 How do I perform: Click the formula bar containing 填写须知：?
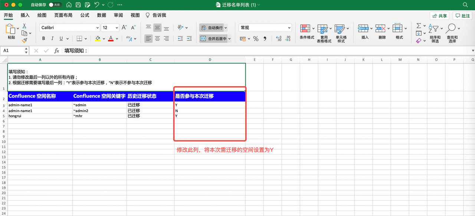(267, 51)
